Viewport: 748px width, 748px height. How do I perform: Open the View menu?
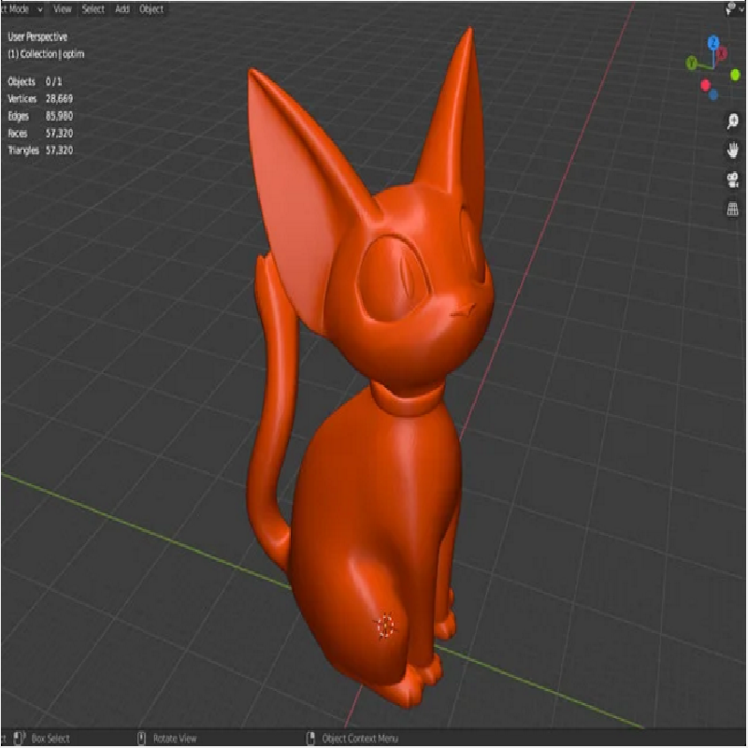63,8
